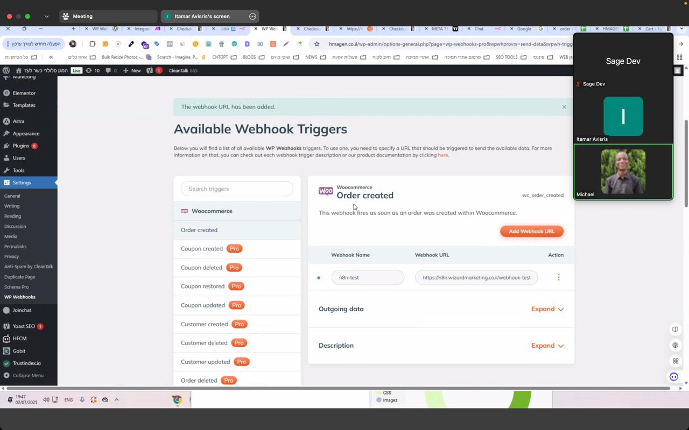Select the Order created trigger

click(x=237, y=230)
